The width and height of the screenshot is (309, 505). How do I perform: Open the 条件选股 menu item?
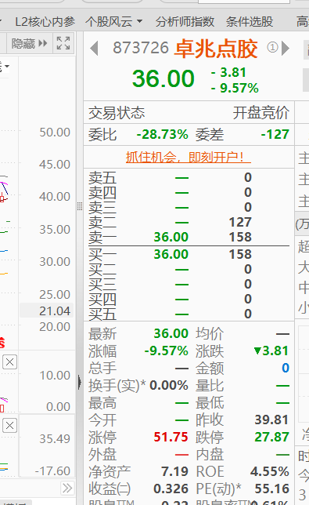tap(250, 22)
